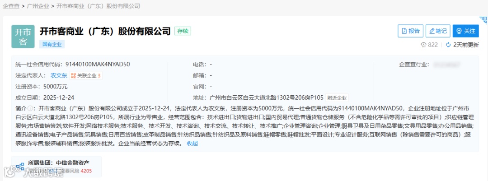Click the group structure icon beside 所属集团
Image resolution: width=488 pixels, height=181 pixels.
[20, 167]
